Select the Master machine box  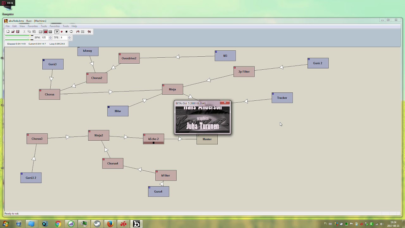[207, 139]
